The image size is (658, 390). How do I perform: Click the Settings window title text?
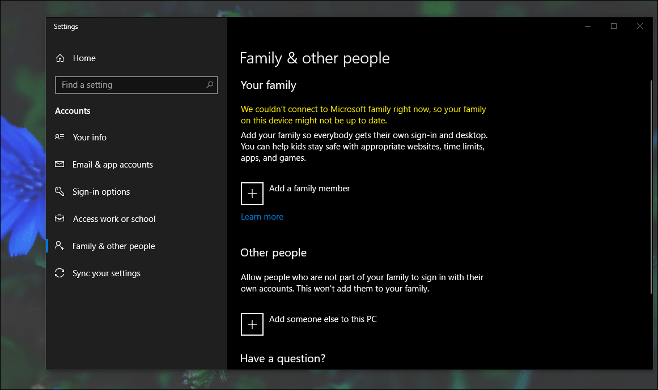(66, 27)
